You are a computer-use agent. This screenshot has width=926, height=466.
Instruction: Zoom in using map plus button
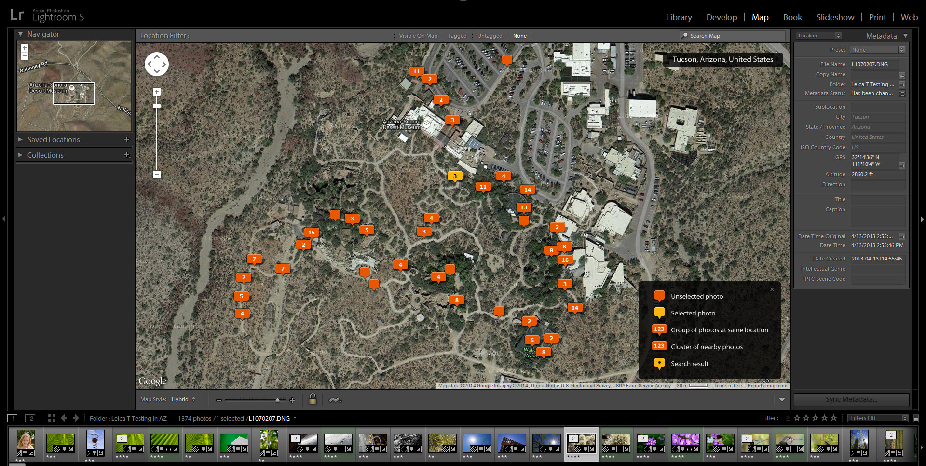(157, 92)
